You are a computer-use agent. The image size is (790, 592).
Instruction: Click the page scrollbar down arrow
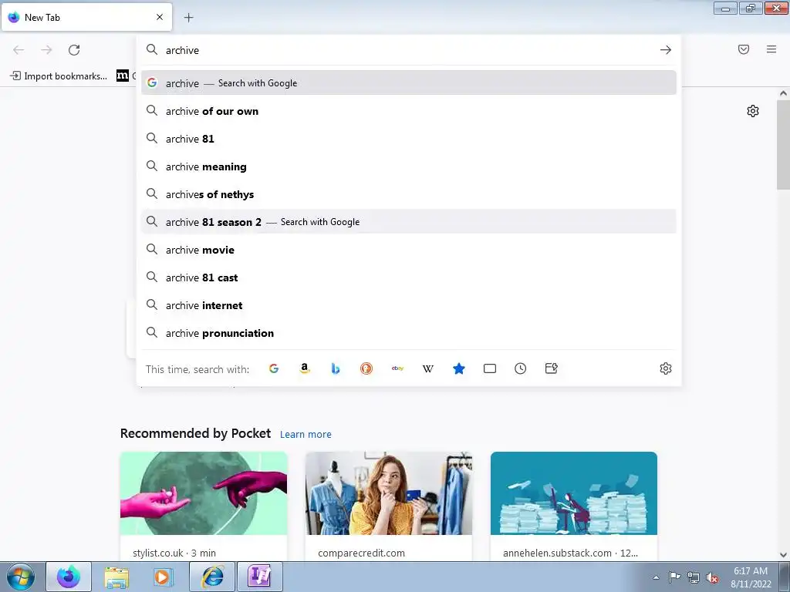pyautogui.click(x=783, y=555)
